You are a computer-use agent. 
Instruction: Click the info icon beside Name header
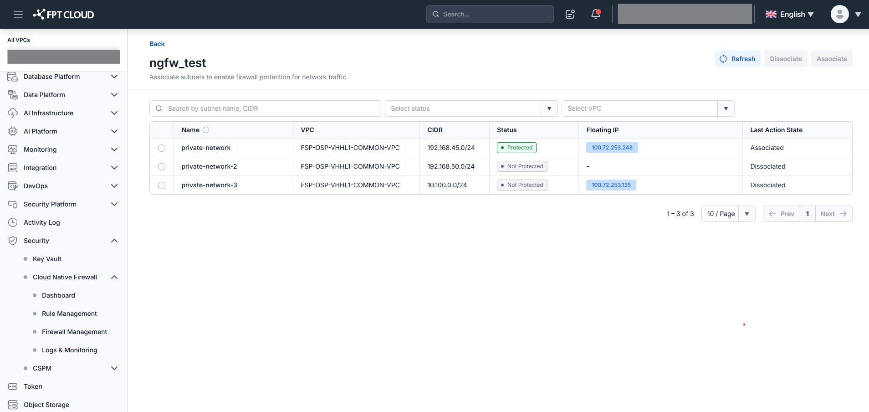tap(206, 130)
